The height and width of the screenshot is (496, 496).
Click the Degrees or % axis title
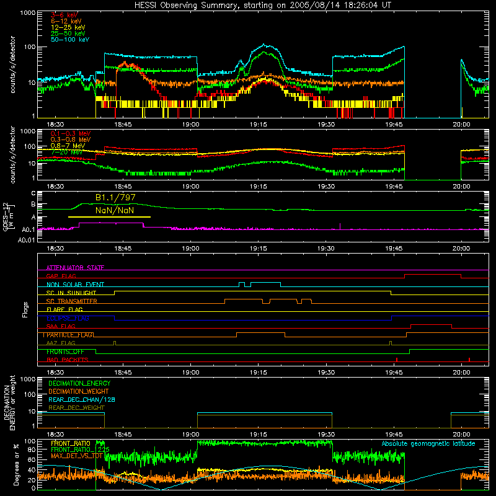pyautogui.click(x=16, y=464)
